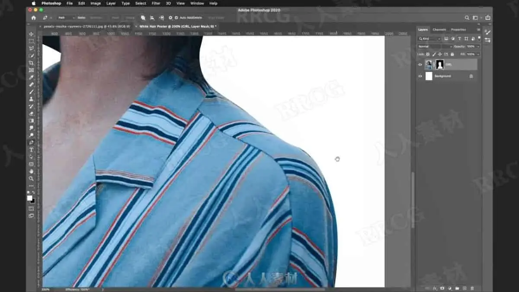Screen dimensions: 519x292
Task: Open the Path mode dropdown in options bar
Action: pos(67,18)
